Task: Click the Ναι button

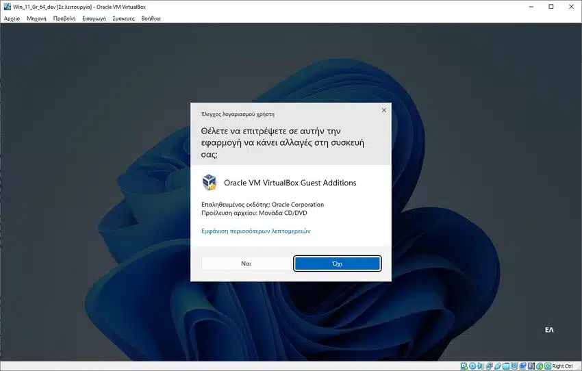Action: click(x=246, y=264)
